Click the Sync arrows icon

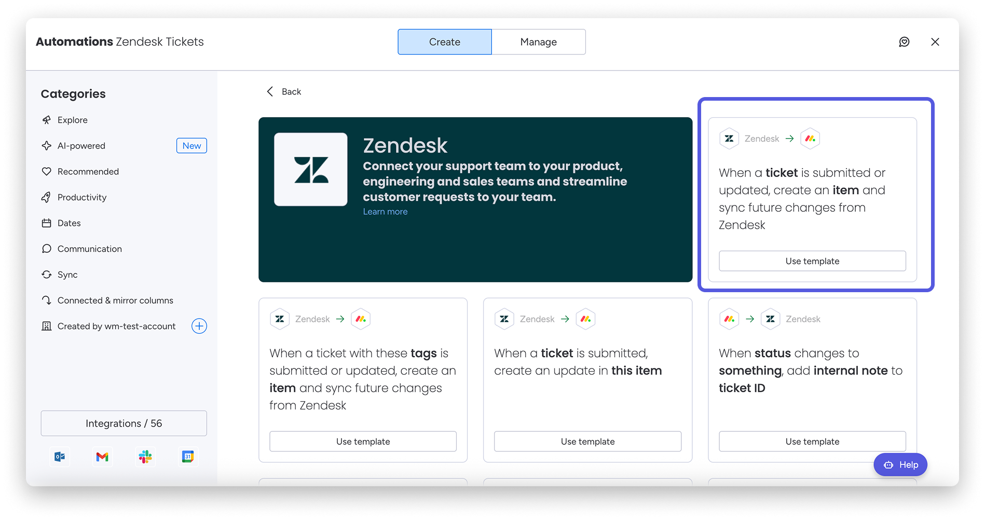tap(47, 275)
